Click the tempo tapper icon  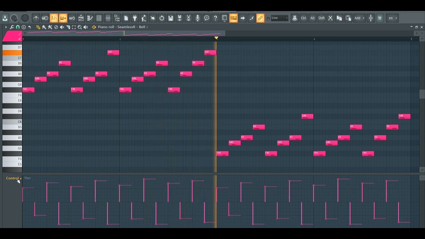tap(144, 18)
